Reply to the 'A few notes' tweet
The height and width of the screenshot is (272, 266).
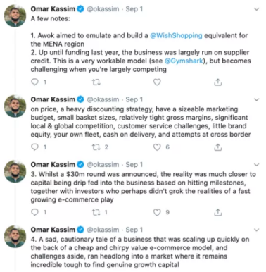tap(35, 82)
